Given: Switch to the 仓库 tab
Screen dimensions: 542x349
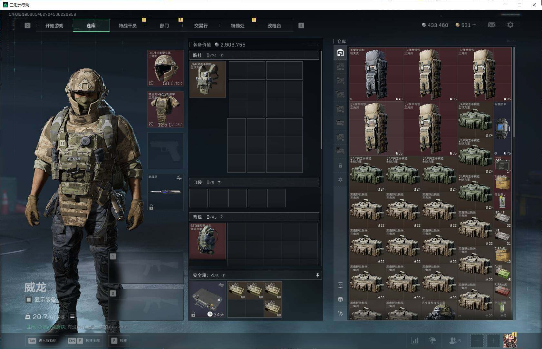Looking at the screenshot, I should (91, 25).
